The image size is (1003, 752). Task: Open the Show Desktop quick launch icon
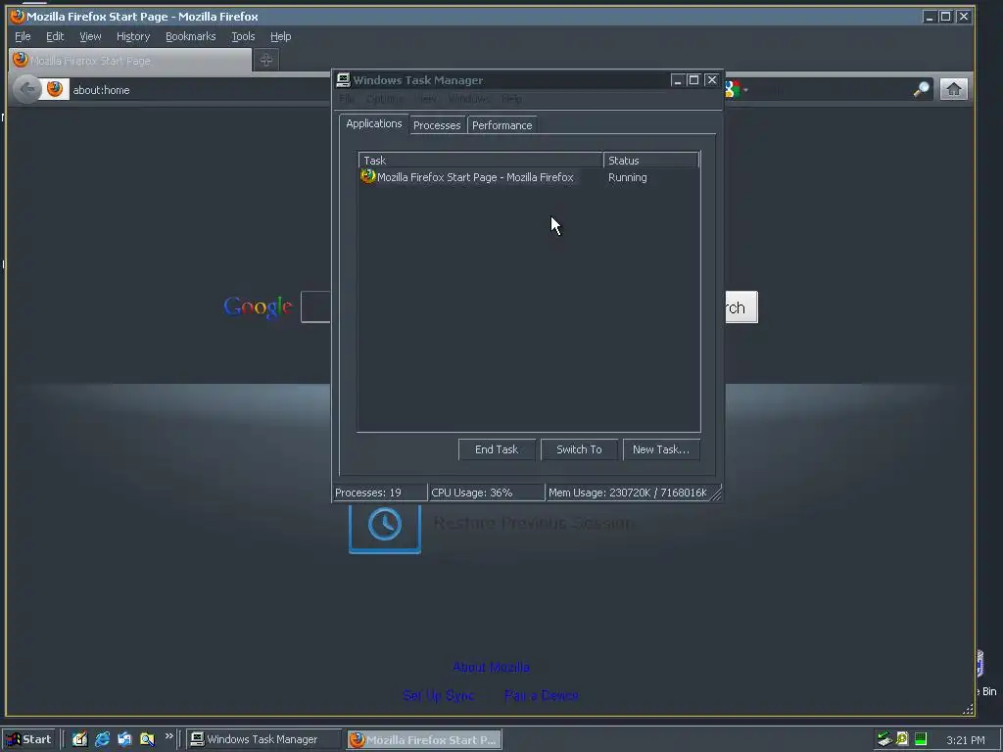click(79, 739)
